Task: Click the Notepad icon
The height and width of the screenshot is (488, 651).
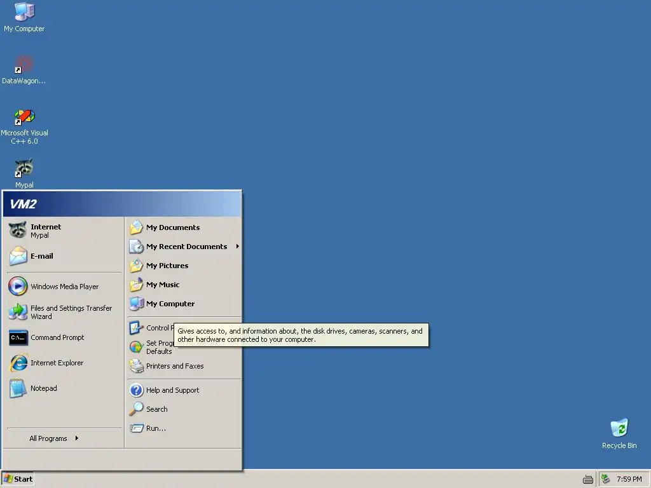Action: [18, 388]
